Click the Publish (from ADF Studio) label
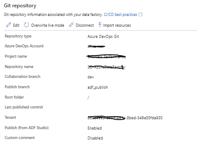The height and width of the screenshot is (164, 197). 27,128
